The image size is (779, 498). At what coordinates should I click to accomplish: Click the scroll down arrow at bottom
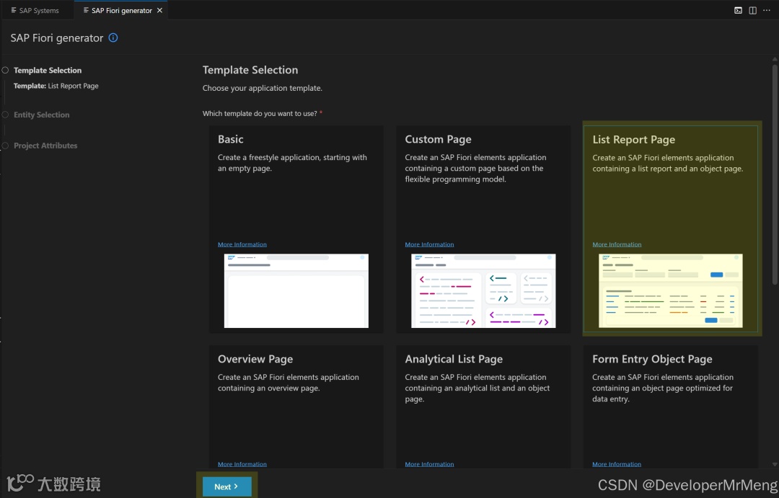click(775, 464)
